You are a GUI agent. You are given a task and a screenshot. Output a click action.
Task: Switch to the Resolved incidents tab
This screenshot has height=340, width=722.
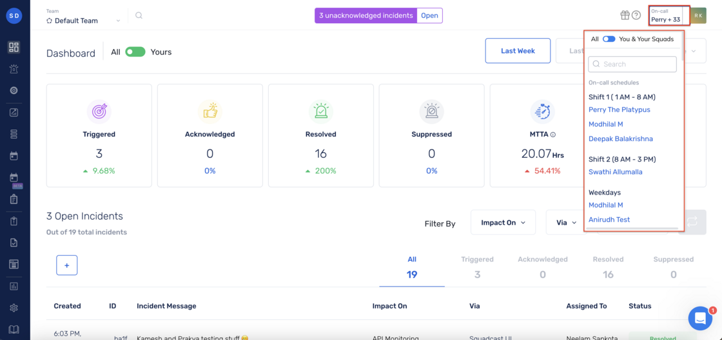(x=608, y=267)
